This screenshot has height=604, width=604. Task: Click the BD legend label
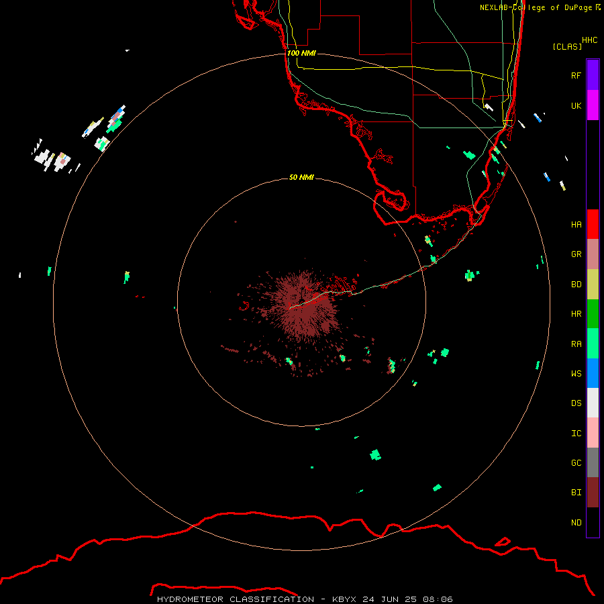(x=576, y=285)
